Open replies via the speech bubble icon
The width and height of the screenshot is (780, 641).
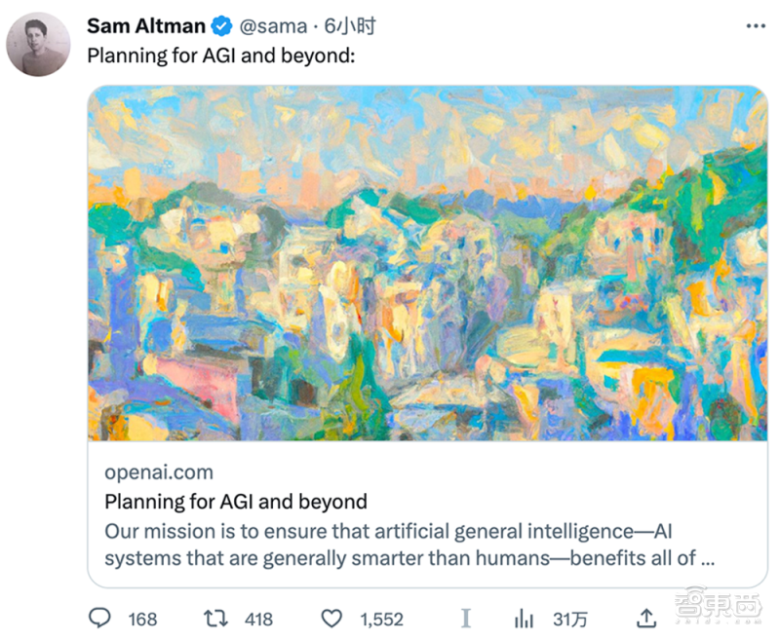(100, 618)
